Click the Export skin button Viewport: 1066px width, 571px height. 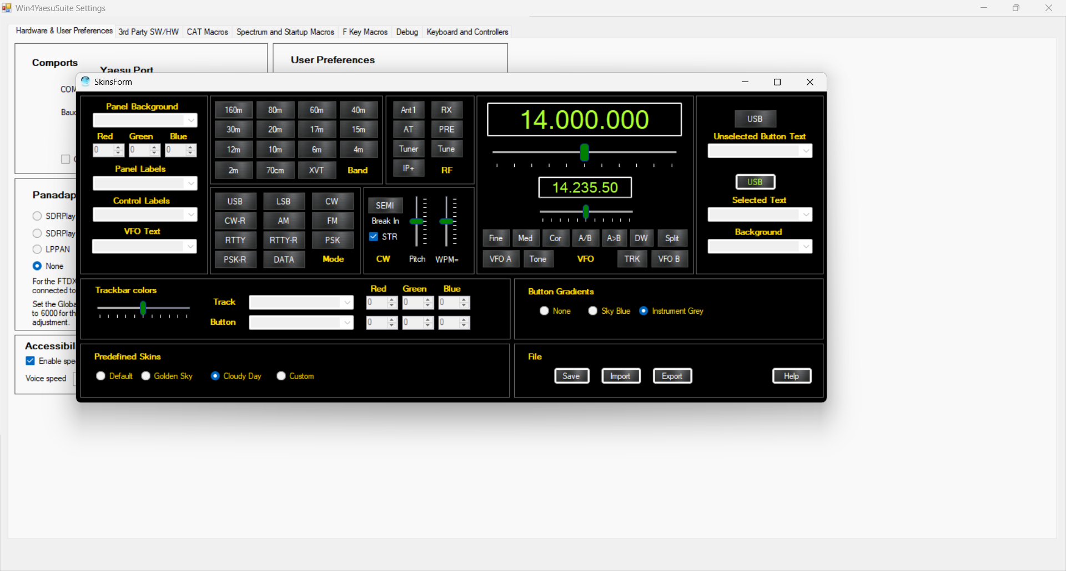click(672, 376)
